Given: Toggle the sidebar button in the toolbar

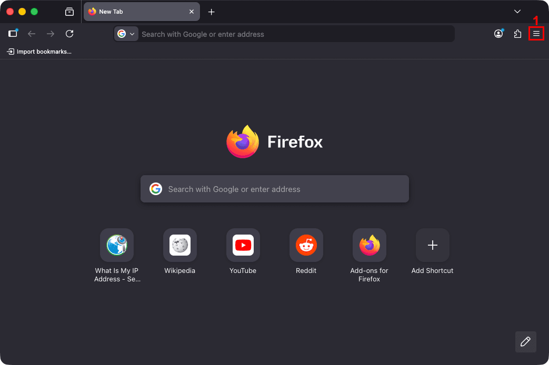Looking at the screenshot, I should coord(13,34).
